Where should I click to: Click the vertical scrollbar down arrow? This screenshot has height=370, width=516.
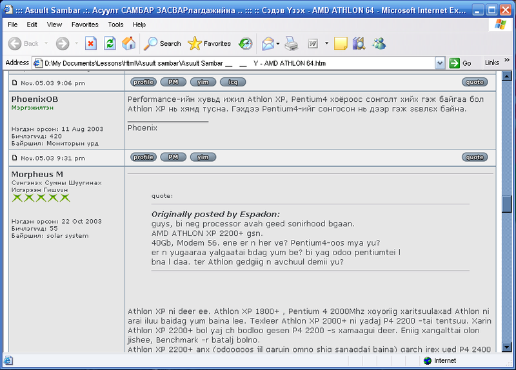coord(508,347)
